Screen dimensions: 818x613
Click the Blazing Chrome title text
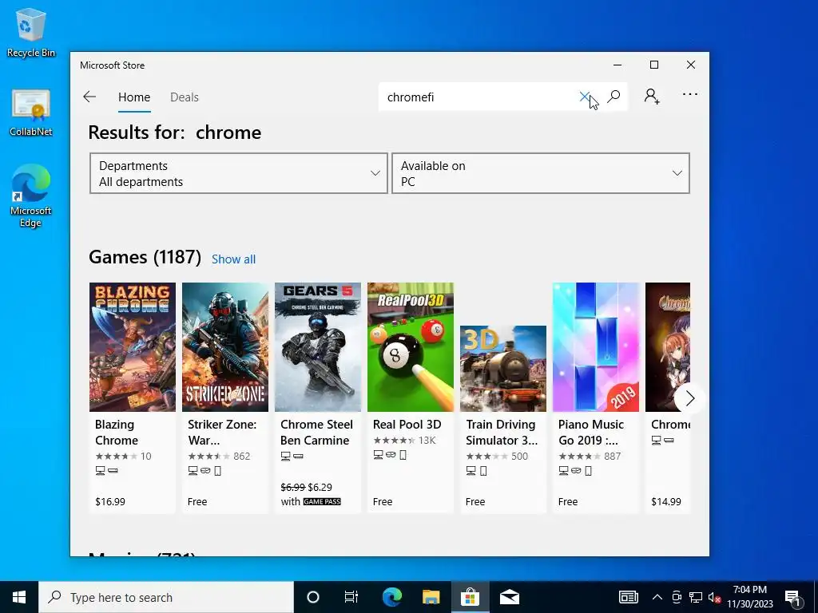coord(117,432)
